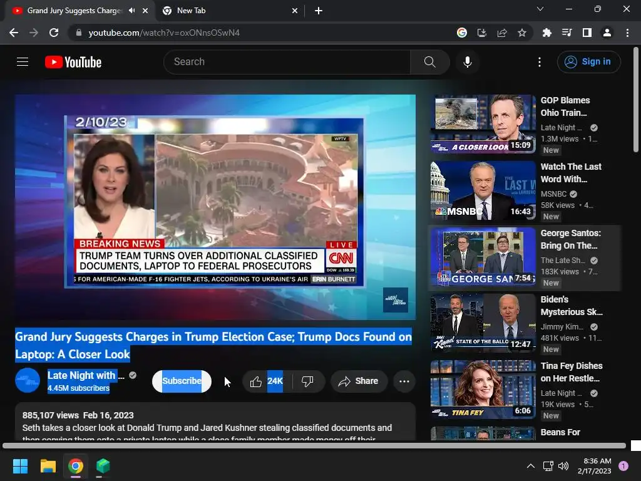The image size is (641, 481).
Task: Open Windows Start menu
Action: tap(20, 466)
